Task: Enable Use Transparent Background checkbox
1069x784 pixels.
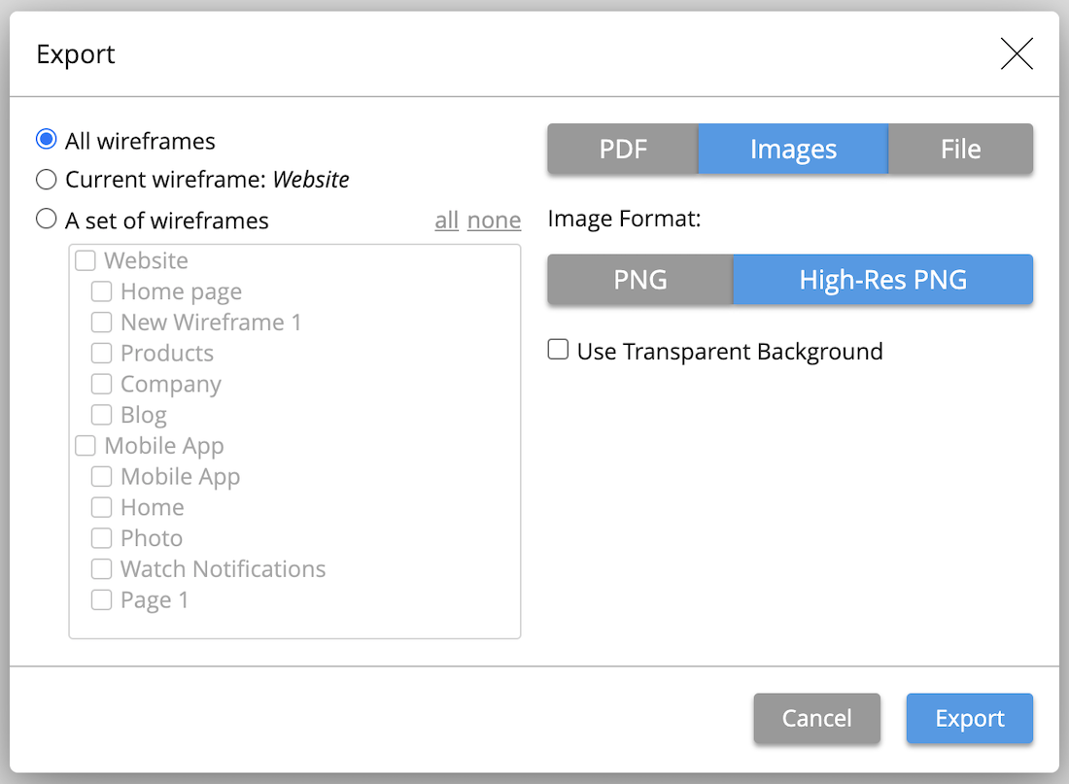Action: [559, 351]
